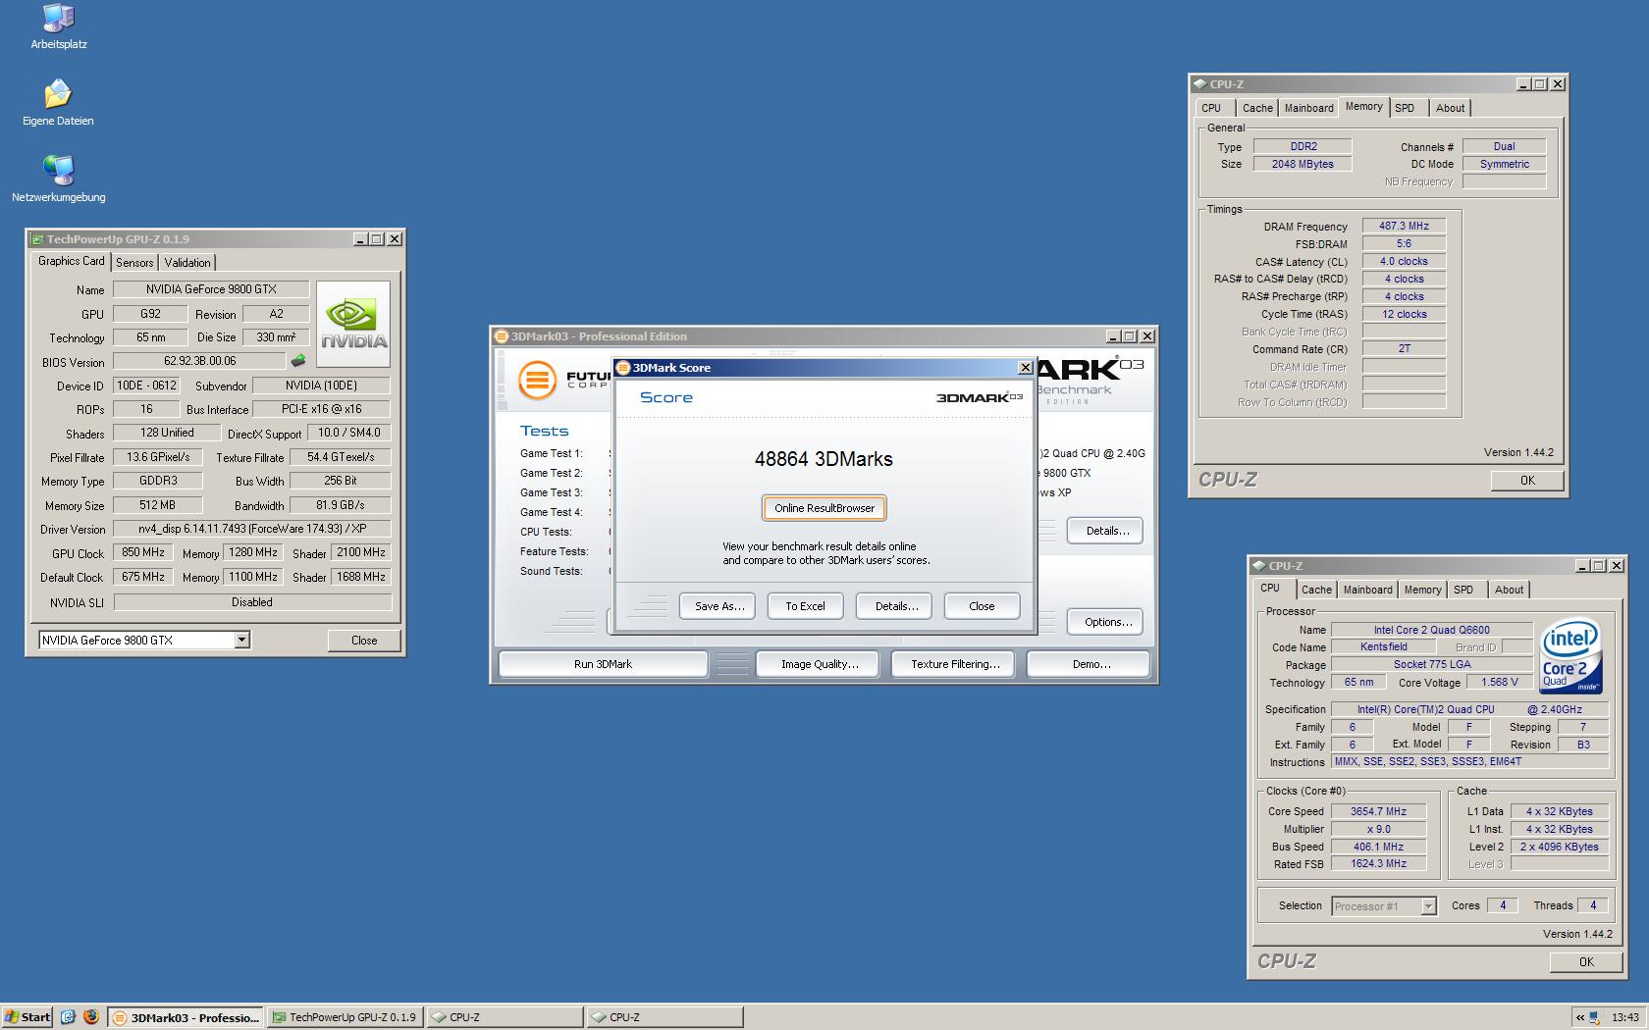Viewport: 1649px width, 1030px height.
Task: Click the Intel Core 2 Quad logo
Action: coord(1570,655)
